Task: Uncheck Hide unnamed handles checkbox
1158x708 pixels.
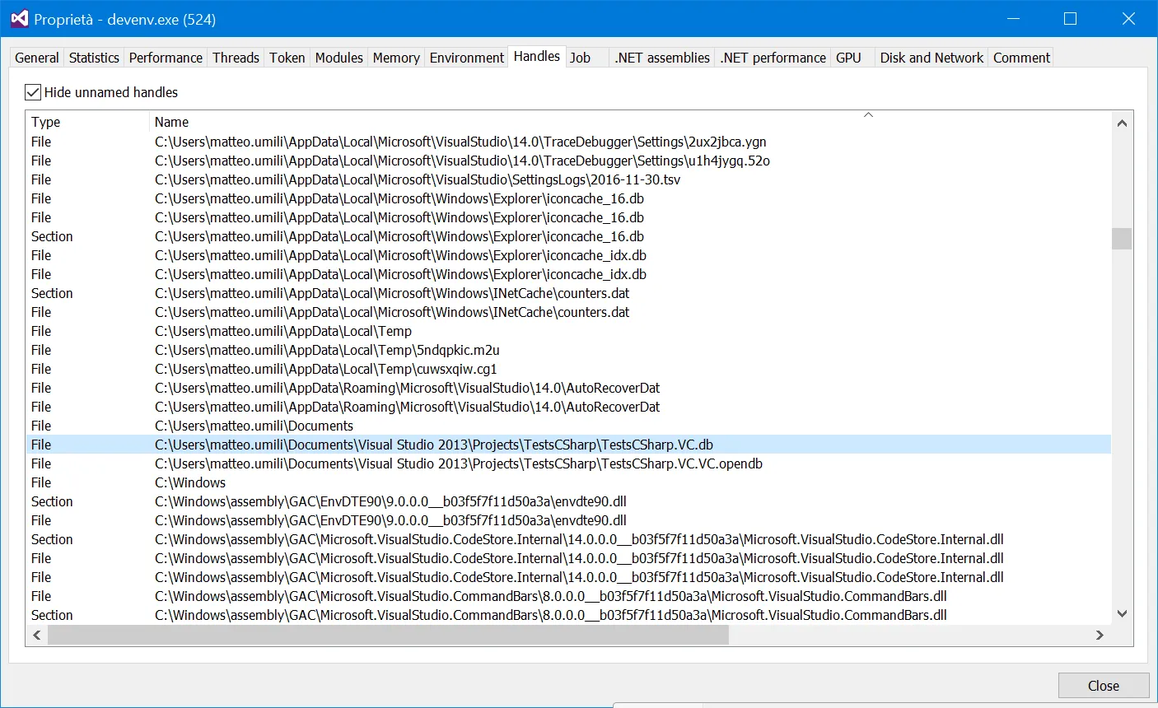Action: [33, 92]
